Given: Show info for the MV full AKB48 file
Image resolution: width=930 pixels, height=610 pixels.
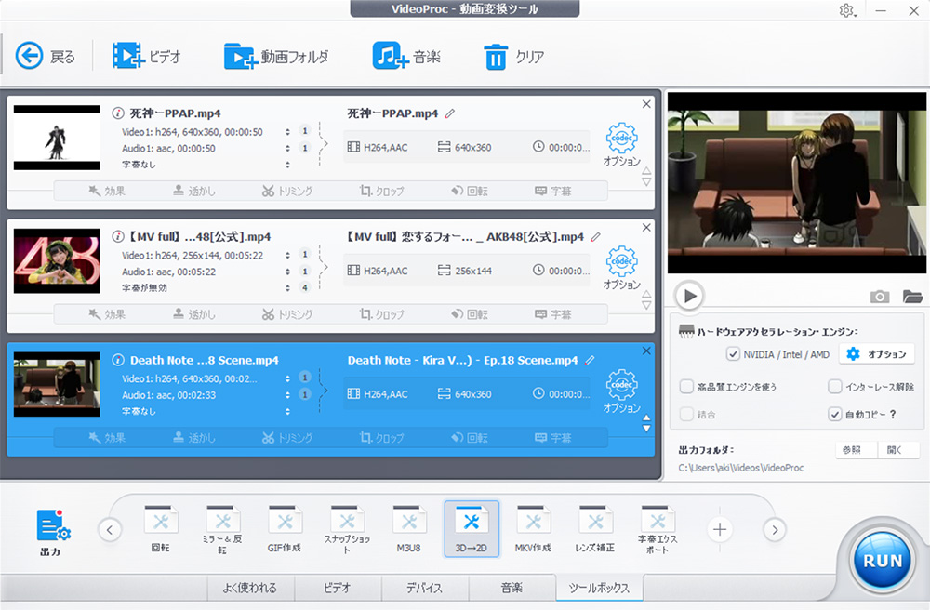Looking at the screenshot, I should (x=118, y=236).
